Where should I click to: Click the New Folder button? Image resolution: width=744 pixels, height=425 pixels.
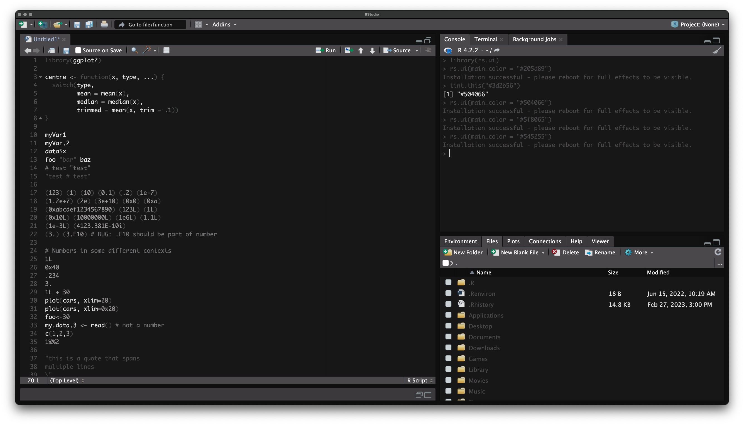pos(463,252)
